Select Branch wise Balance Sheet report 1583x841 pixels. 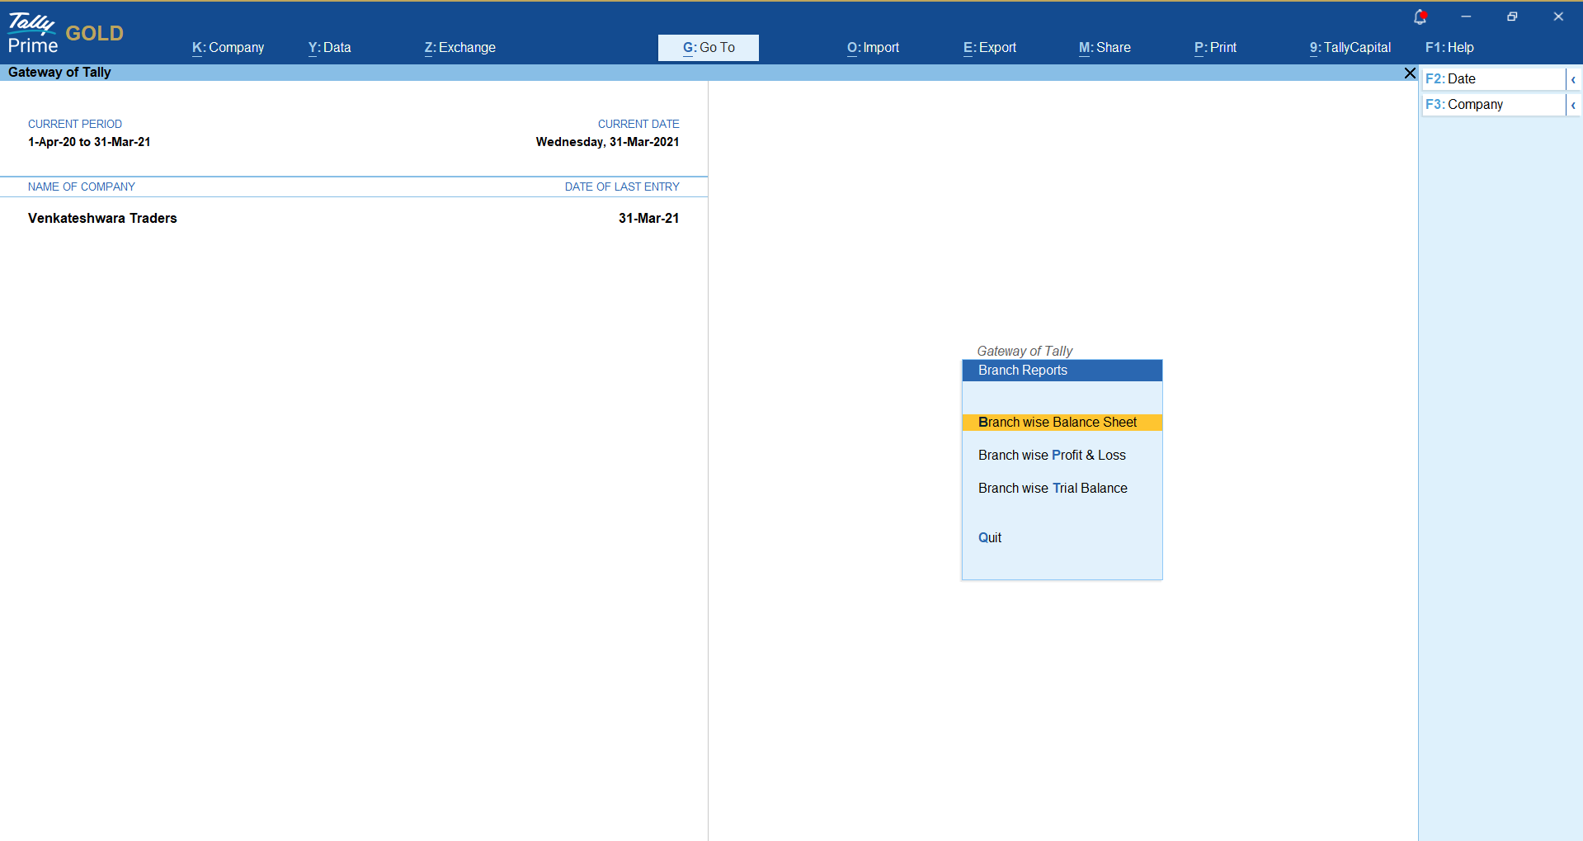tap(1057, 423)
